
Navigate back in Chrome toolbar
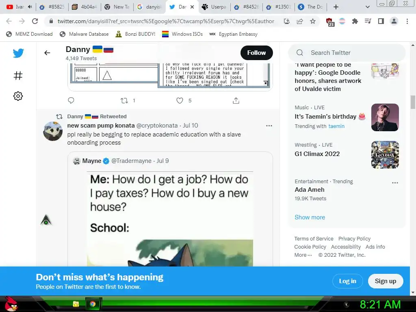tap(9, 21)
